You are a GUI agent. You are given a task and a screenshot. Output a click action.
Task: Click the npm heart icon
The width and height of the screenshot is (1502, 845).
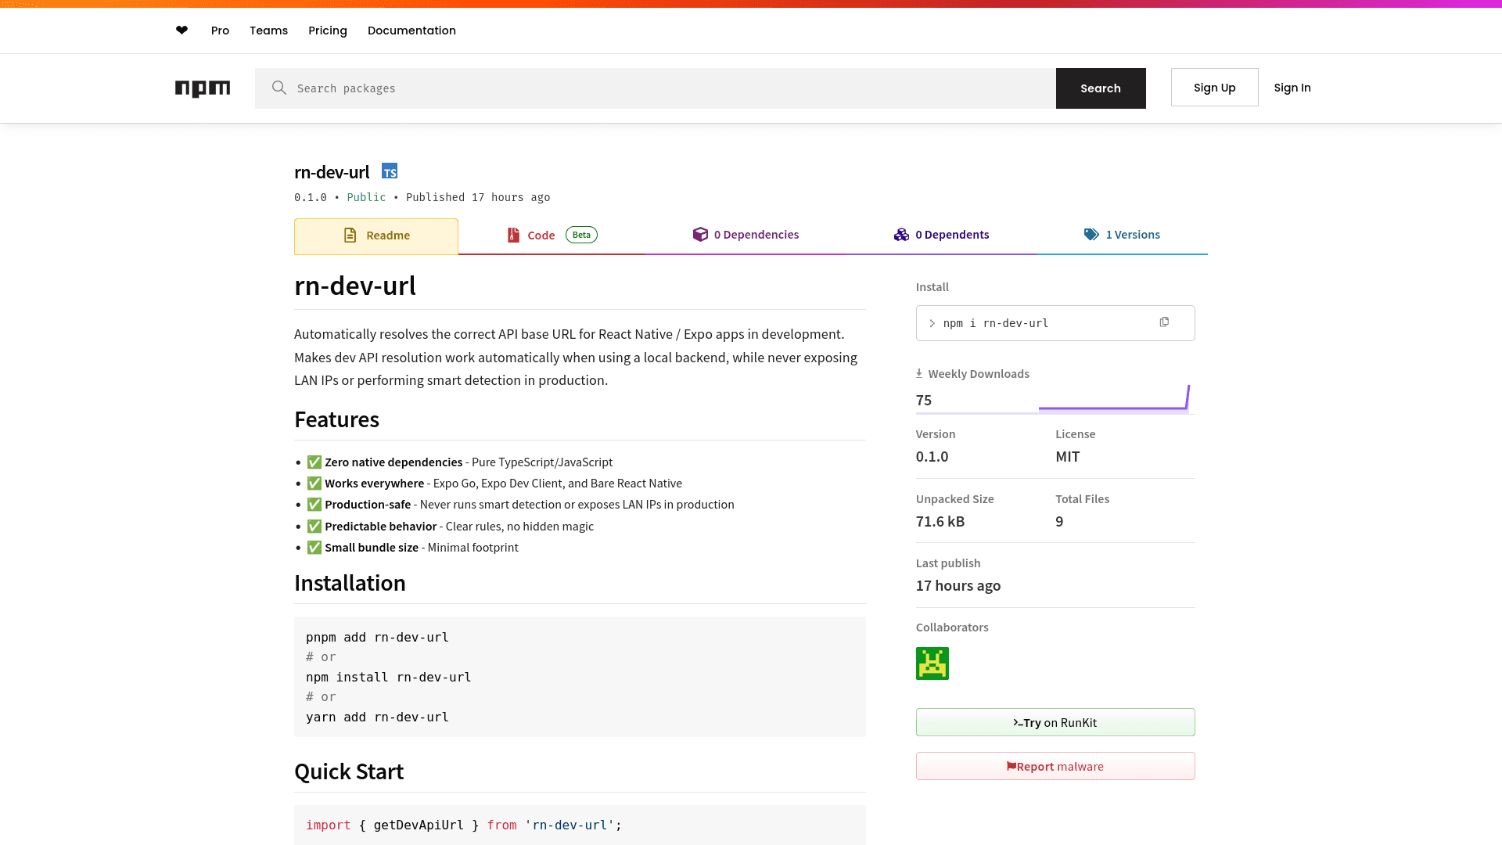pyautogui.click(x=181, y=31)
